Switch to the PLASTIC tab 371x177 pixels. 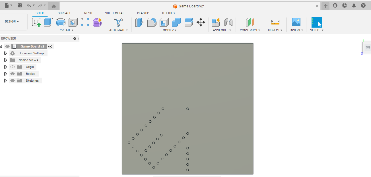pos(143,13)
